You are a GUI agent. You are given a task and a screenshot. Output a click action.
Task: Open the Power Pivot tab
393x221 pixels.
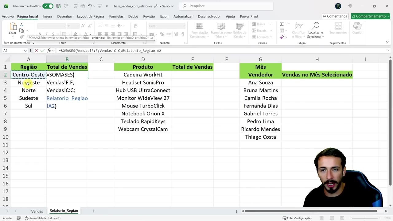249,16
